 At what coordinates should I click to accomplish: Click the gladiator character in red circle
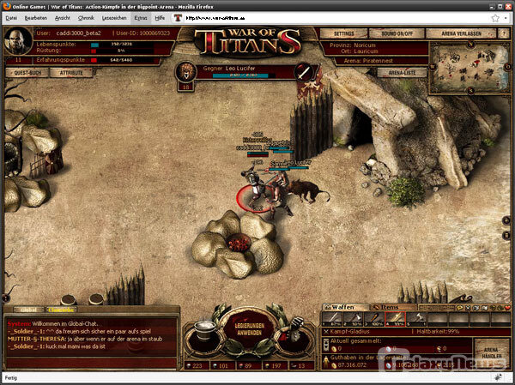click(254, 185)
